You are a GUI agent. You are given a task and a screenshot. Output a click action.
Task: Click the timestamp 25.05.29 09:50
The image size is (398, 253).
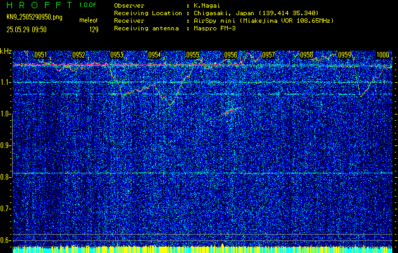click(x=27, y=30)
